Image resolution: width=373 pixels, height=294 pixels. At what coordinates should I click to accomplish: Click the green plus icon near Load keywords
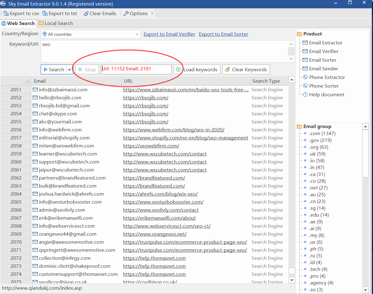click(x=178, y=69)
